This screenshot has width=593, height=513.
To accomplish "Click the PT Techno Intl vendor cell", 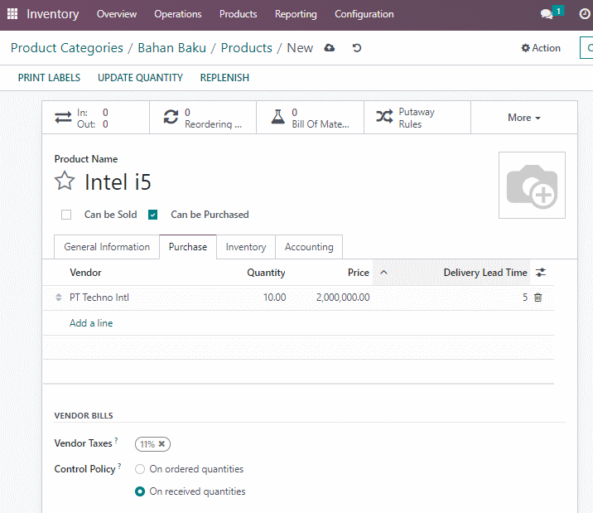I will (99, 298).
